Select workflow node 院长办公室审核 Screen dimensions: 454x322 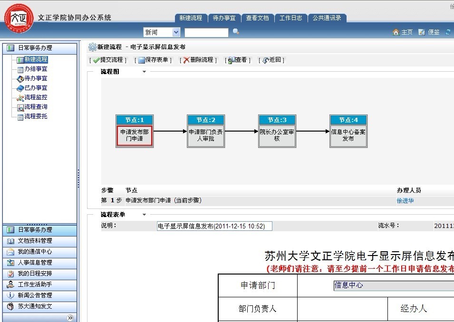277,135
